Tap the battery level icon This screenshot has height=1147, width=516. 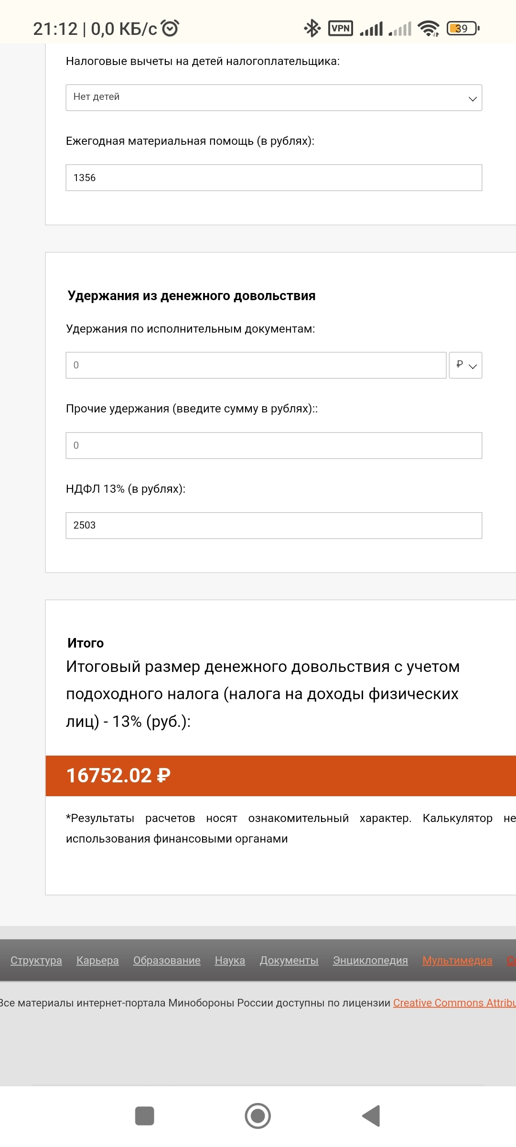tap(462, 29)
